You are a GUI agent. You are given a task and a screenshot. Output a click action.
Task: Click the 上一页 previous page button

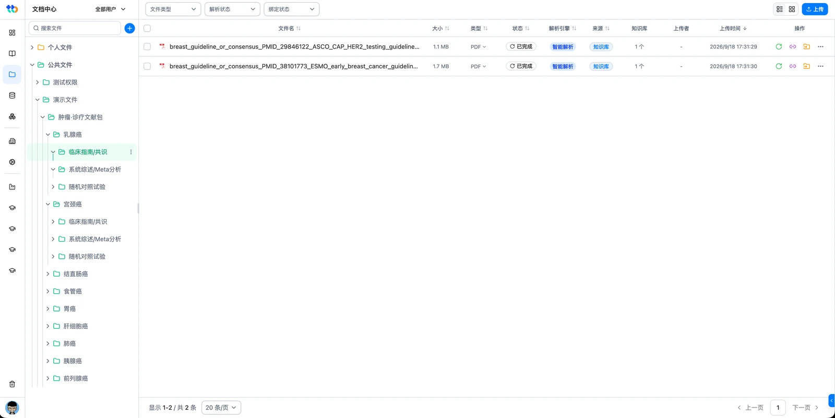click(750, 408)
